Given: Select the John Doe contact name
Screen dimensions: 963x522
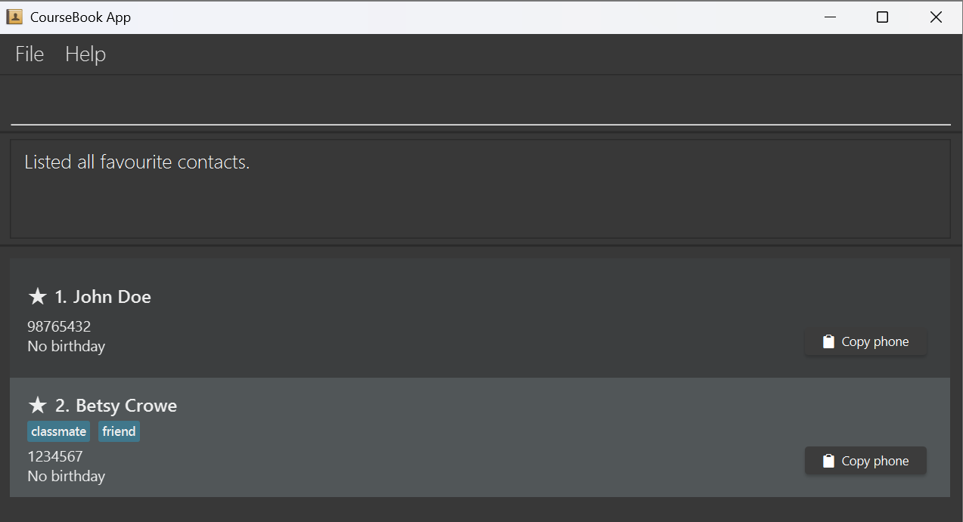Looking at the screenshot, I should click(x=111, y=297).
